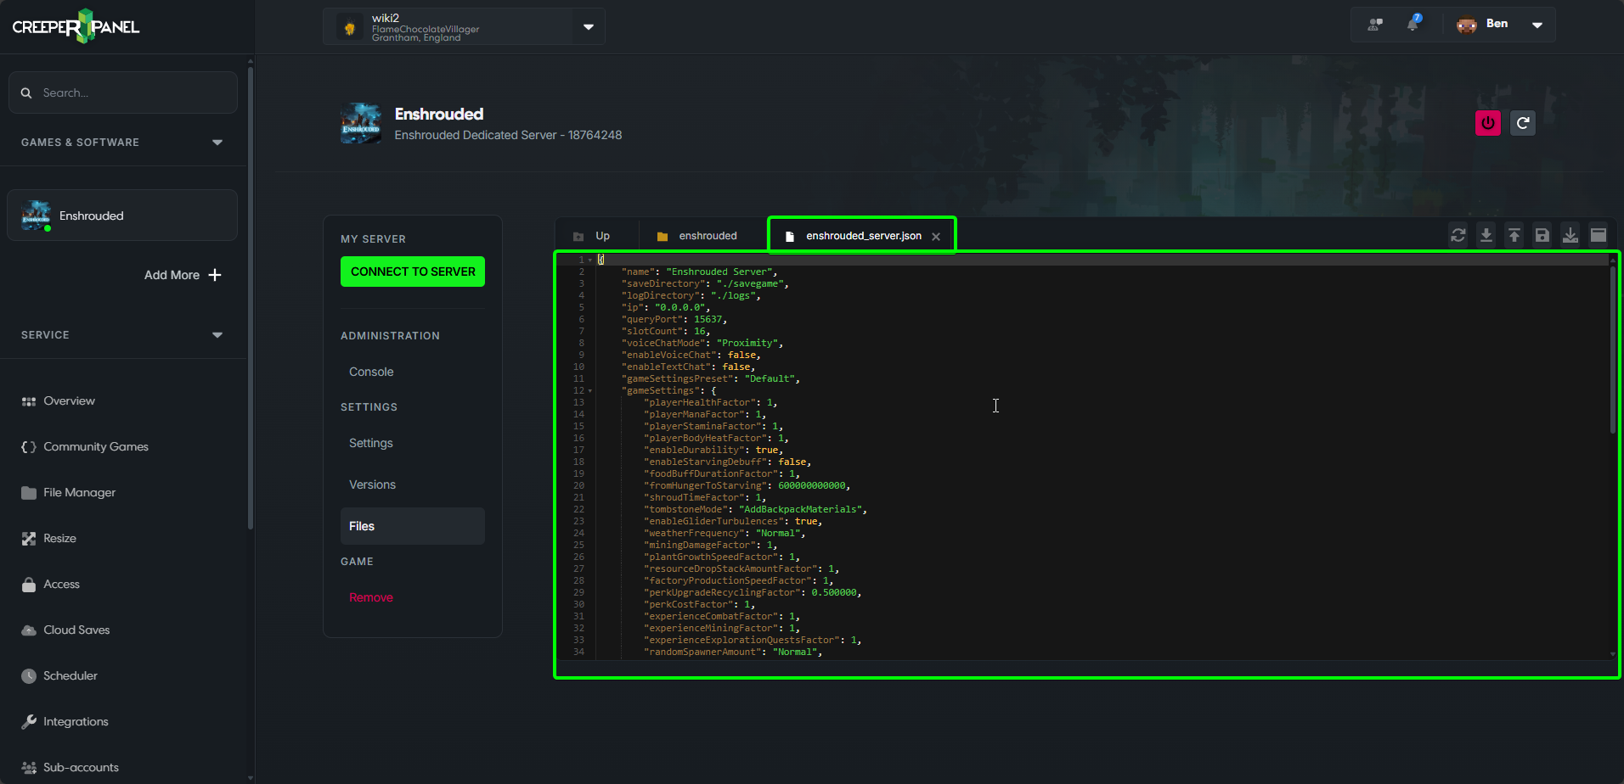
Task: Open the Versions page
Action: tap(372, 484)
